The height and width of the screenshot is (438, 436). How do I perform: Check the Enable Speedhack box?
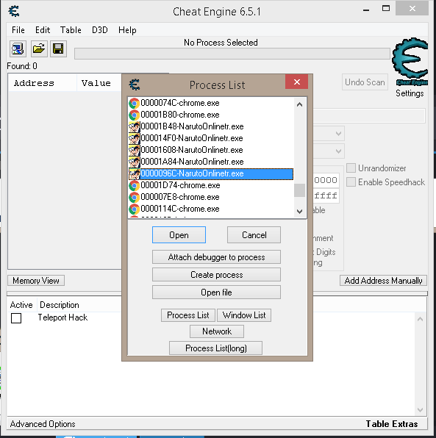(x=351, y=182)
